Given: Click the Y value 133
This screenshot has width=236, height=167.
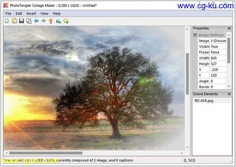Looking at the screenshot, I should coord(218,75).
